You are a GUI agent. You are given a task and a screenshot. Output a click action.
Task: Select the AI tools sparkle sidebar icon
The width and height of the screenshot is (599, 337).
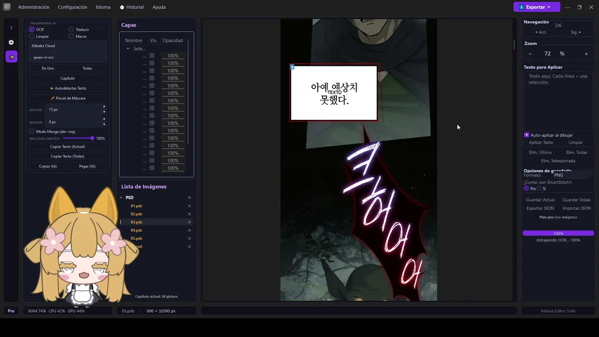(x=11, y=57)
